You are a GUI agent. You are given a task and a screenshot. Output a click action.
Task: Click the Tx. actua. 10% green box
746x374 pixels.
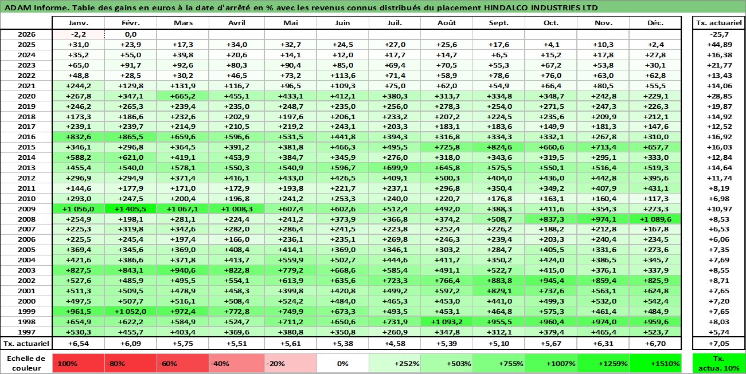[x=718, y=363]
